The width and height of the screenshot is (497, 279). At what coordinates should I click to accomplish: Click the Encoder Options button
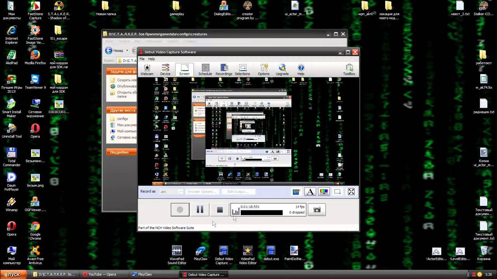click(x=202, y=191)
